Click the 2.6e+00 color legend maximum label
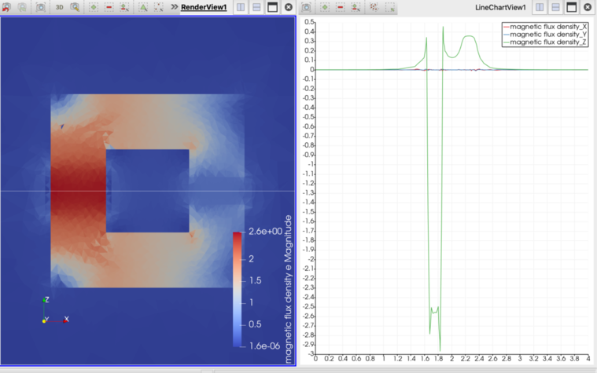 click(x=265, y=231)
